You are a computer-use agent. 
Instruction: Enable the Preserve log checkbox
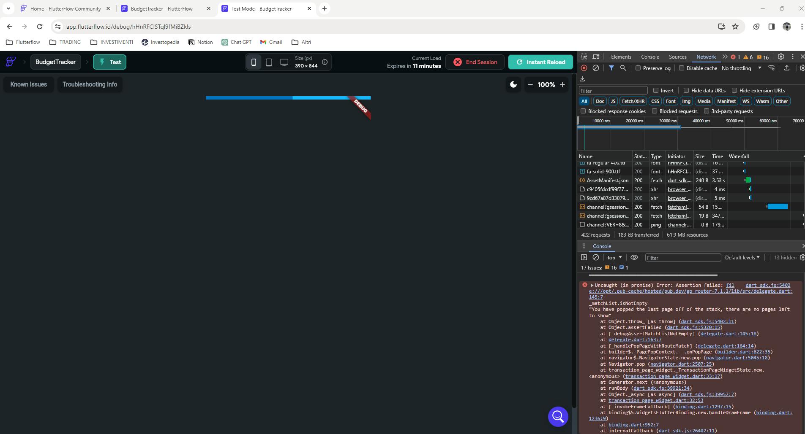tap(638, 68)
